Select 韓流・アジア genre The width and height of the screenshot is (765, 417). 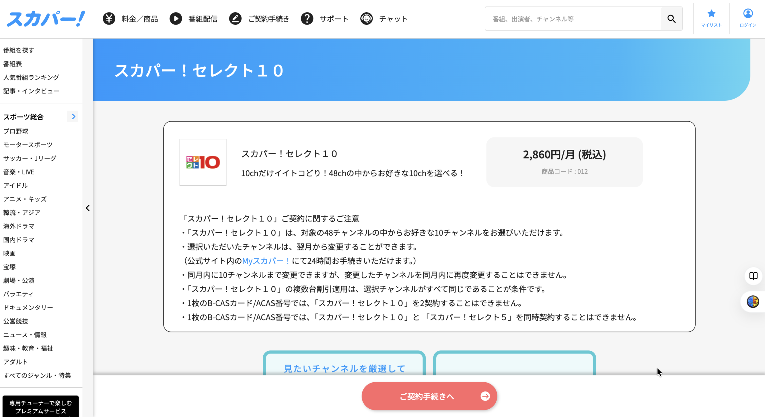tap(22, 213)
